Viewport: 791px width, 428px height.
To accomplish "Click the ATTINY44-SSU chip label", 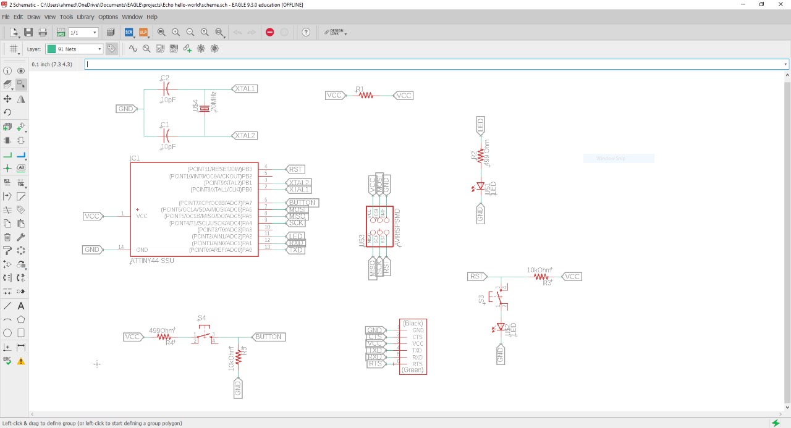I will click(x=152, y=261).
